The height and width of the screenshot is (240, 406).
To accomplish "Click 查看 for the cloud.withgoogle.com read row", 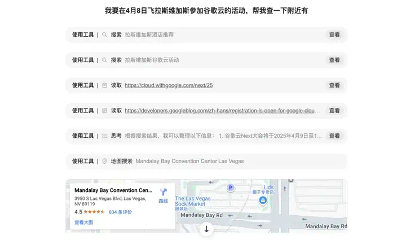I will [x=334, y=85].
